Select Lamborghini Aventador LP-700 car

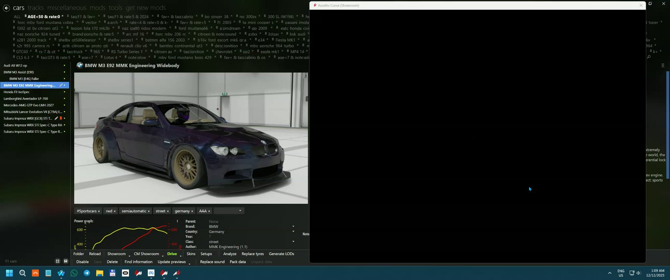click(x=34, y=99)
